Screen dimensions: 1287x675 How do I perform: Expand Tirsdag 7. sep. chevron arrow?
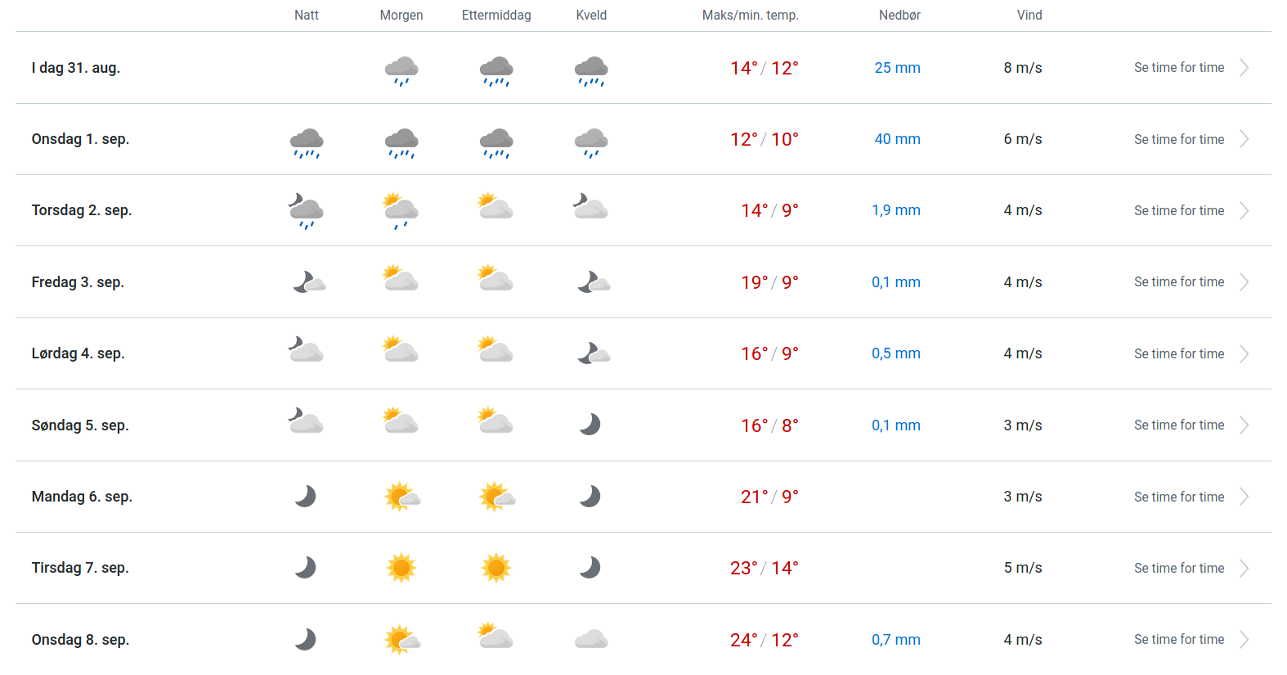pyautogui.click(x=1244, y=568)
